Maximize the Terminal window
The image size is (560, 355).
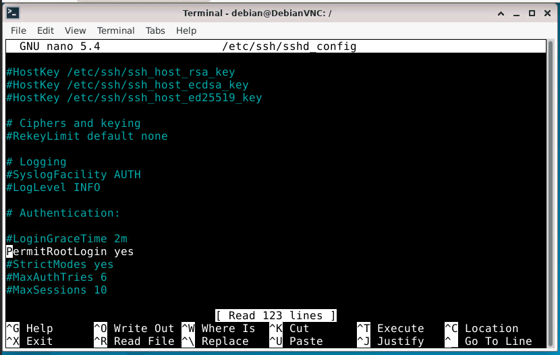coord(532,13)
